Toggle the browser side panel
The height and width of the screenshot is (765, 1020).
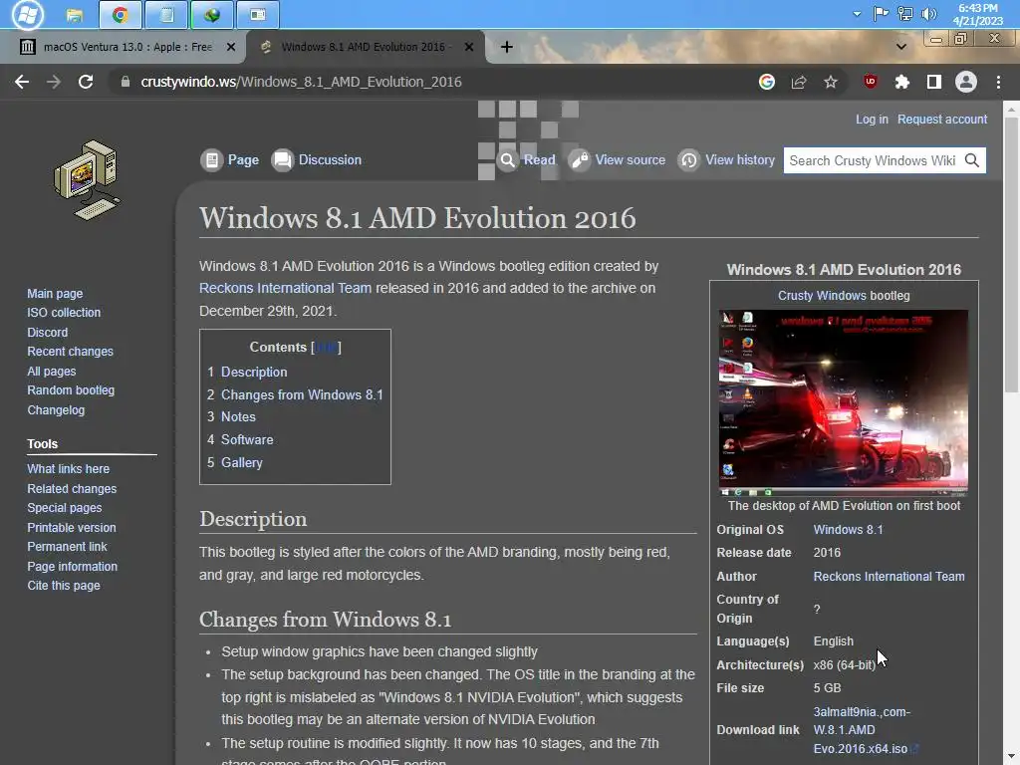(x=934, y=82)
